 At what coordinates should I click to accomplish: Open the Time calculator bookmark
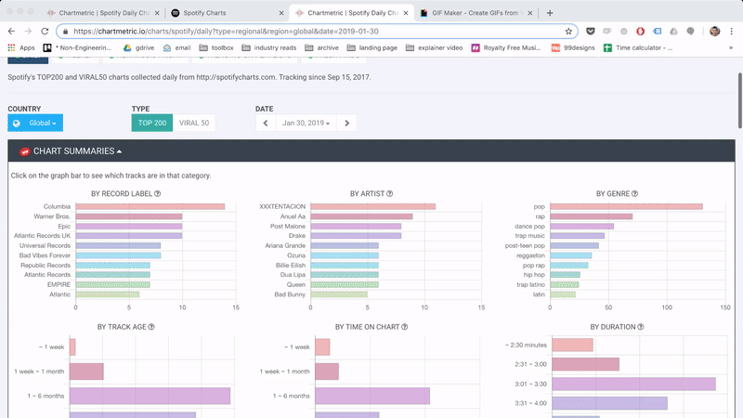pos(638,48)
